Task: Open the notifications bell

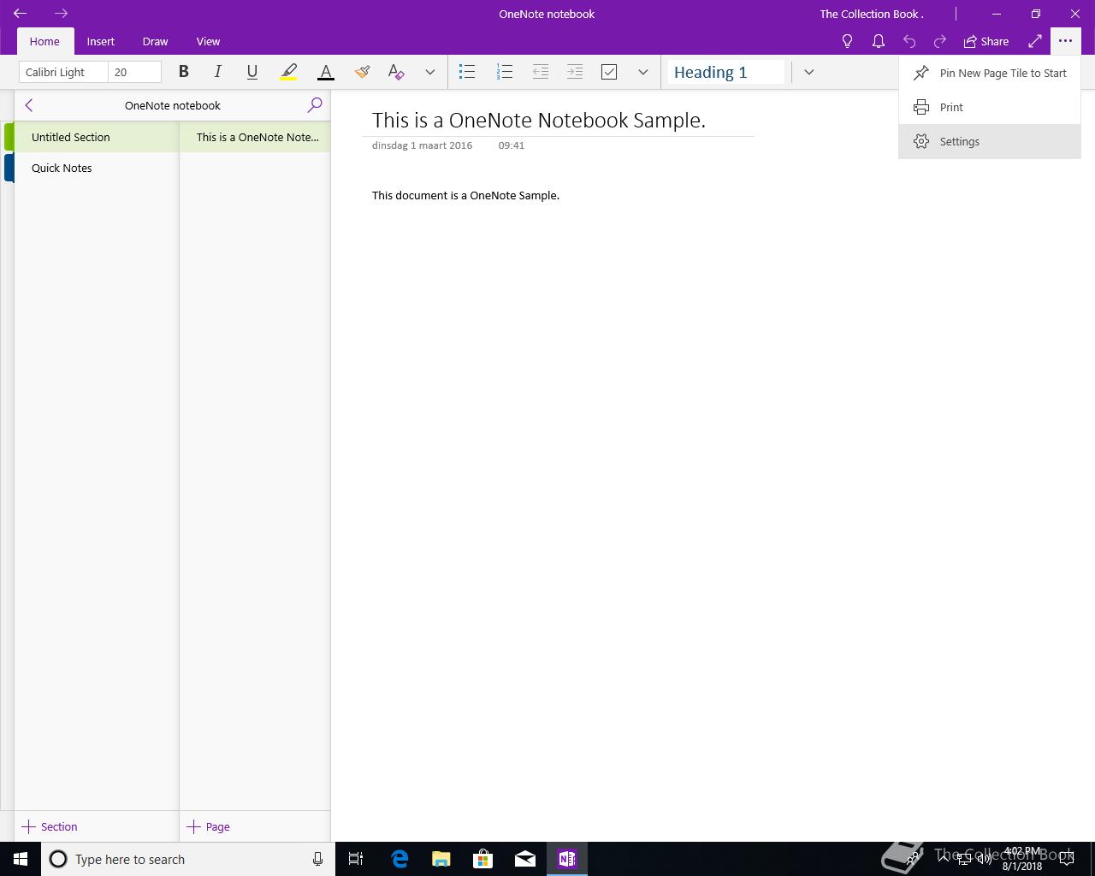Action: point(878,41)
